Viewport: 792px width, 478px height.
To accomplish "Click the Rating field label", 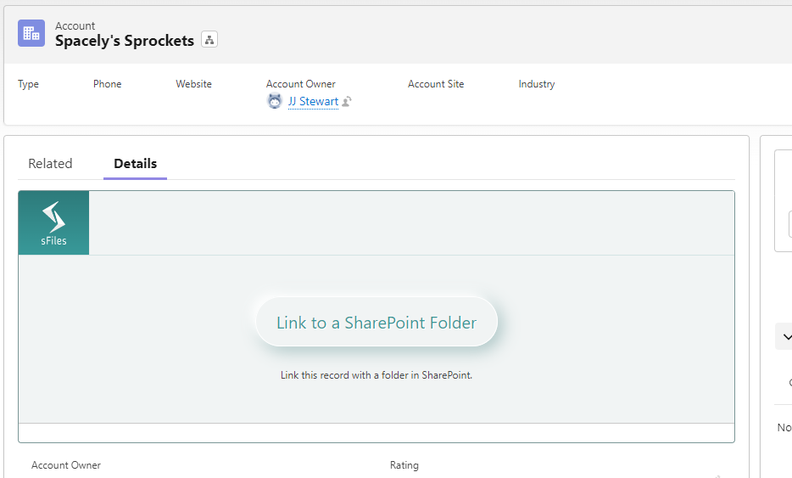I will click(404, 465).
